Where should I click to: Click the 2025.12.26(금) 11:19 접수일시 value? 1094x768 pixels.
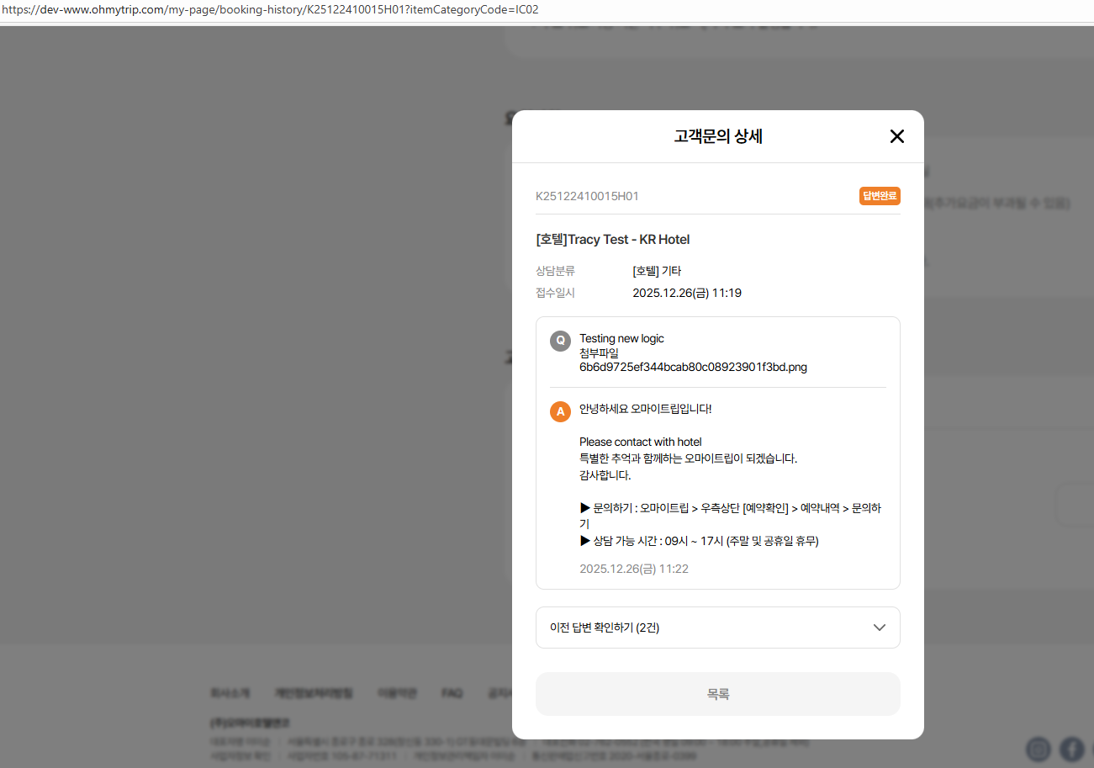[x=687, y=293]
